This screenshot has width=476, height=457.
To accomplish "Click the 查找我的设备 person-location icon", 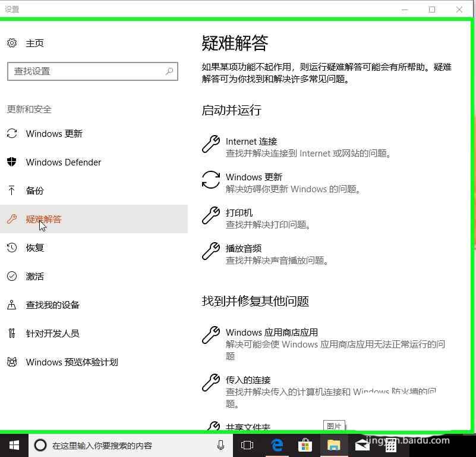I will [x=11, y=305].
